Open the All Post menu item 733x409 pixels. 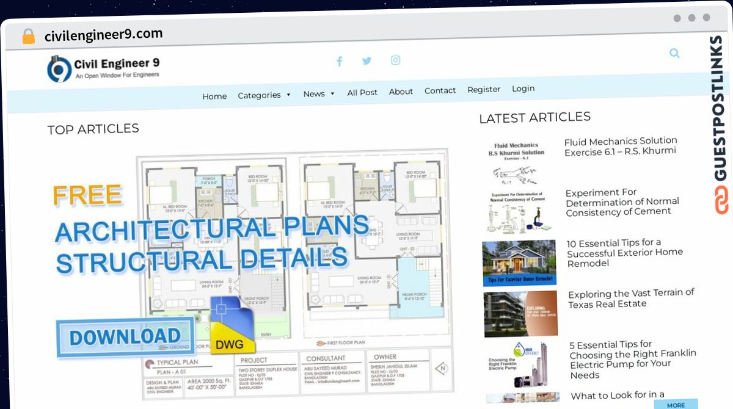point(362,92)
